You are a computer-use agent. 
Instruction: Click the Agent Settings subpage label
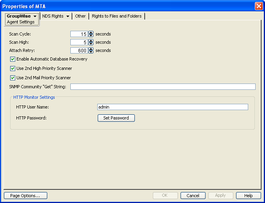21,22
